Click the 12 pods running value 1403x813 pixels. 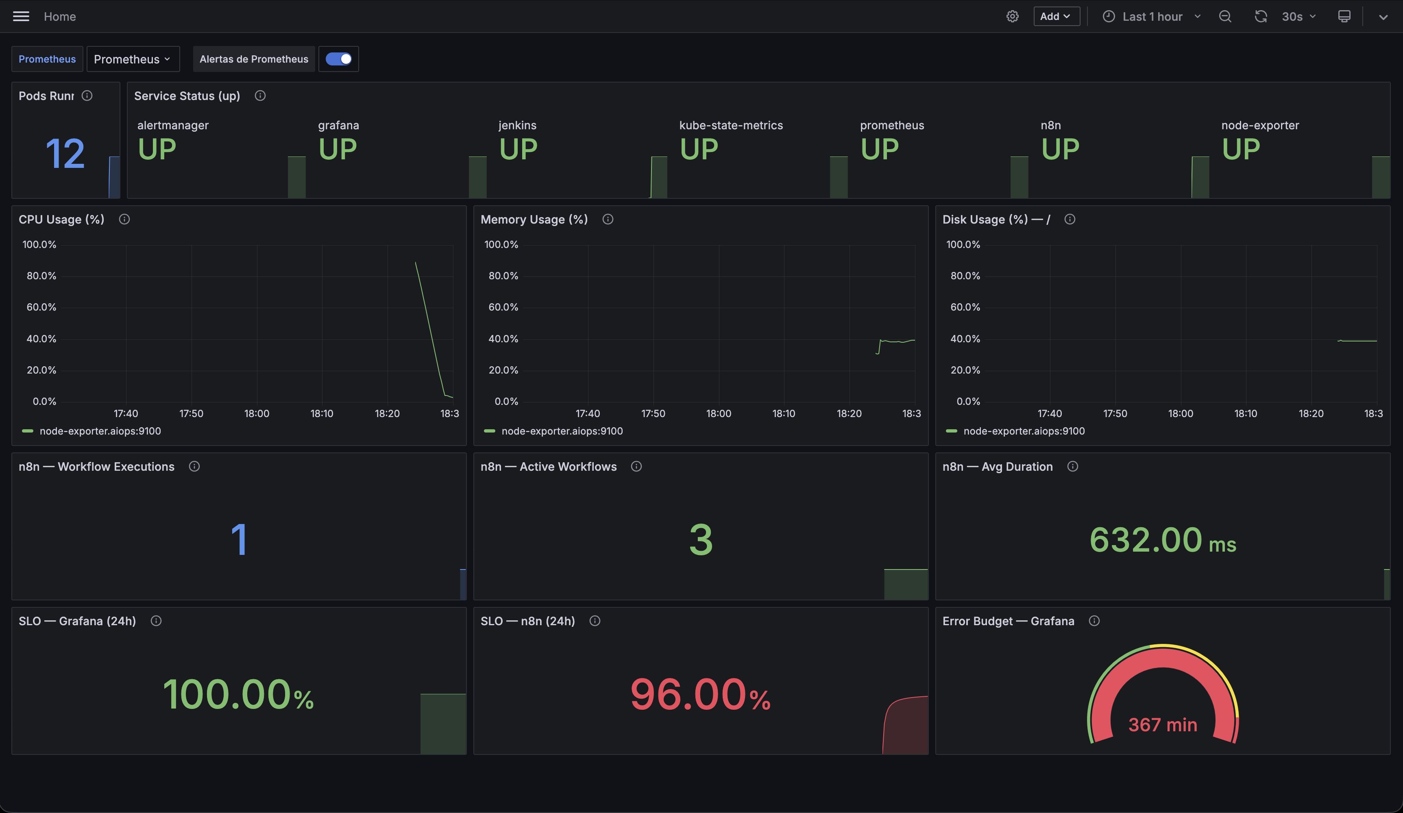65,154
